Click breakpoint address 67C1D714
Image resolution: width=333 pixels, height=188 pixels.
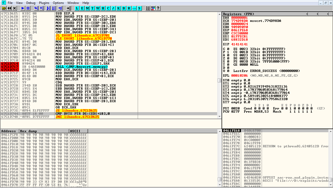pyautogui.click(x=10, y=64)
